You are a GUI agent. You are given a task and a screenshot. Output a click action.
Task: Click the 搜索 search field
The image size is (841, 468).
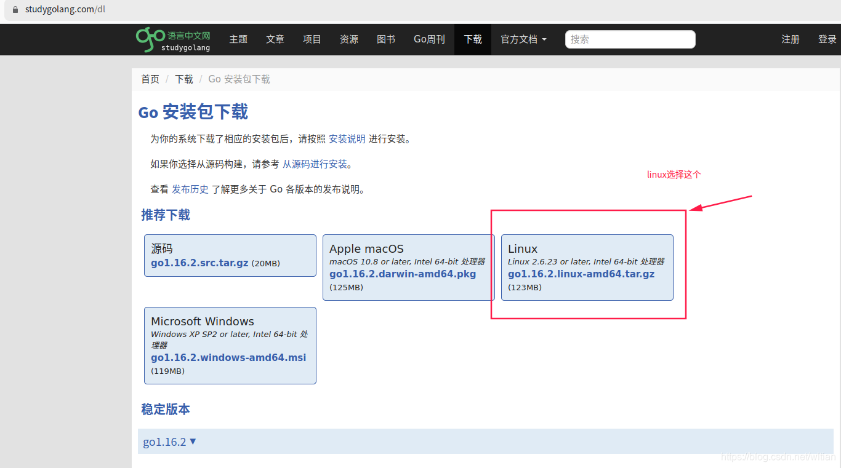coord(630,39)
